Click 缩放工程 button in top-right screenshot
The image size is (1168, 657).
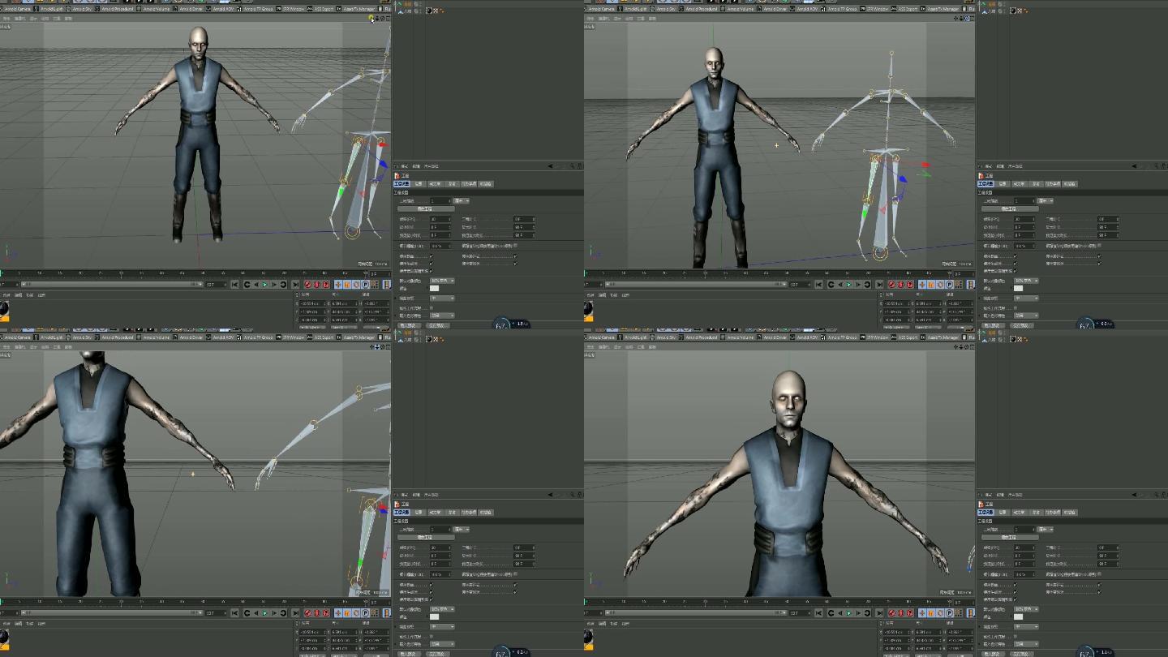click(1010, 209)
